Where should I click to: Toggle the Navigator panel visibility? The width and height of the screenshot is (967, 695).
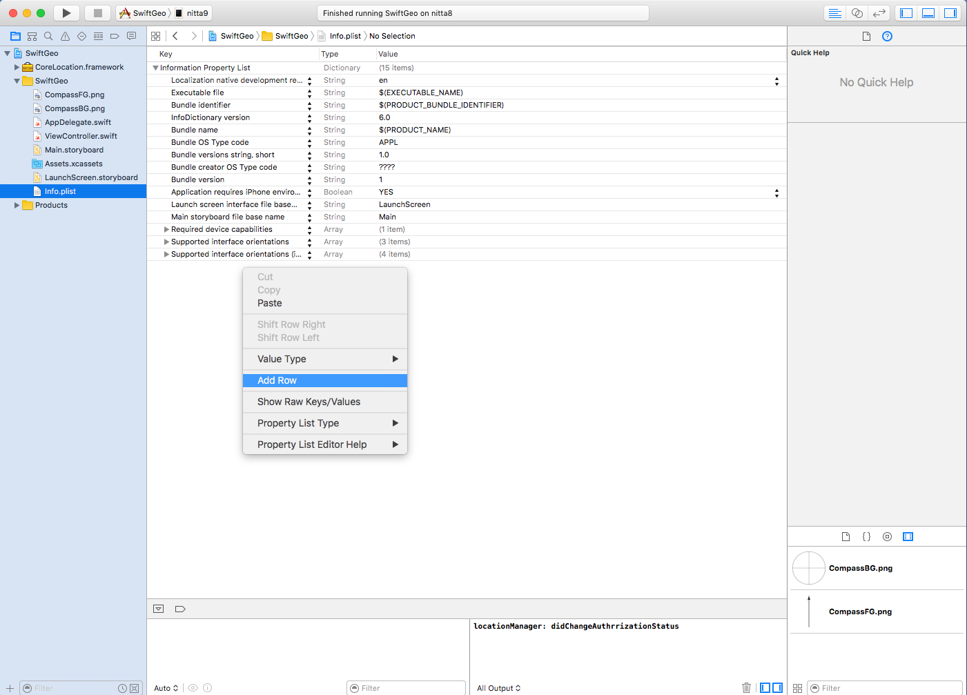pos(906,13)
